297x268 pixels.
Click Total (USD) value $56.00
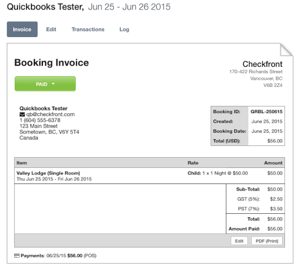tap(275, 141)
